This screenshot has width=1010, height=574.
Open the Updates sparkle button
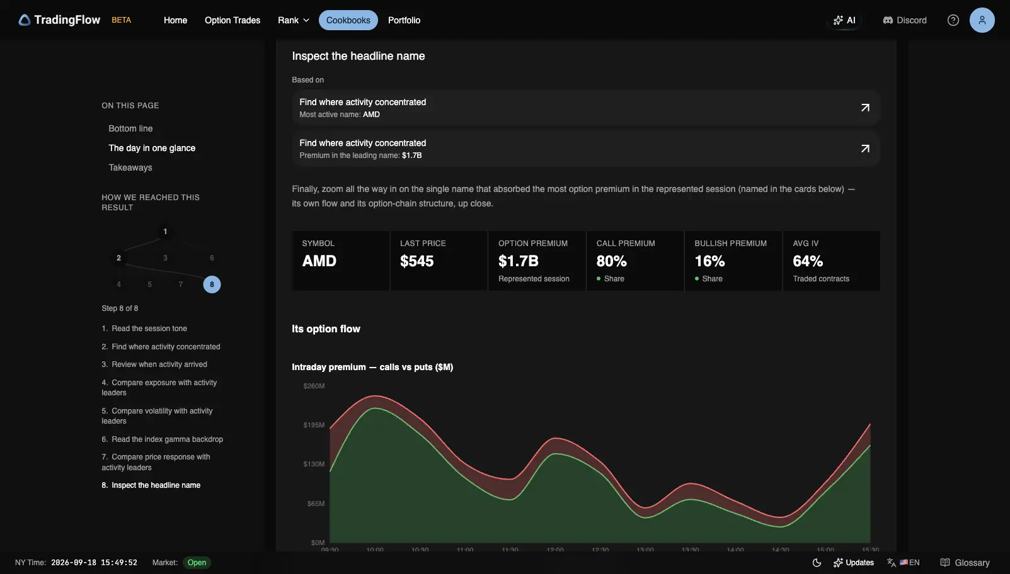coord(853,563)
